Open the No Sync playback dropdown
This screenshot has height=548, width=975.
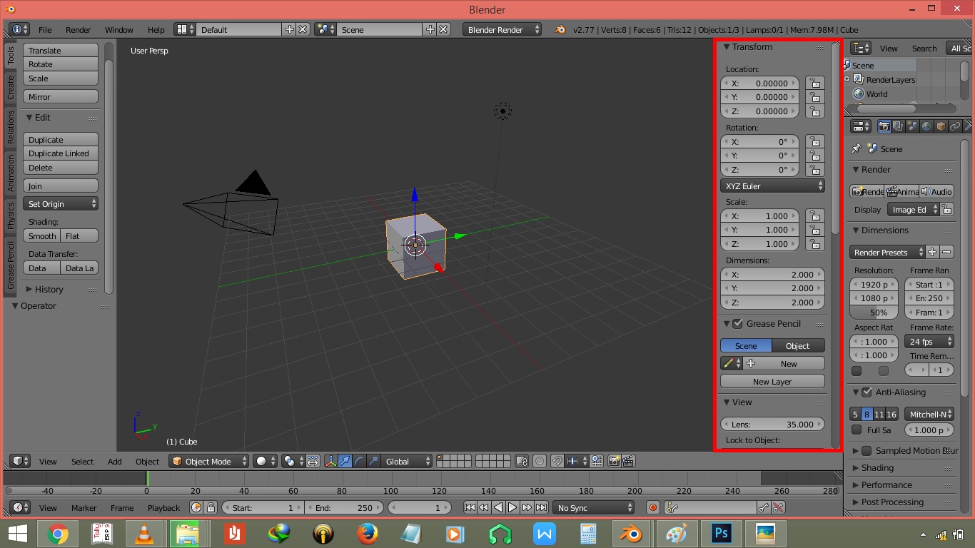(x=594, y=507)
